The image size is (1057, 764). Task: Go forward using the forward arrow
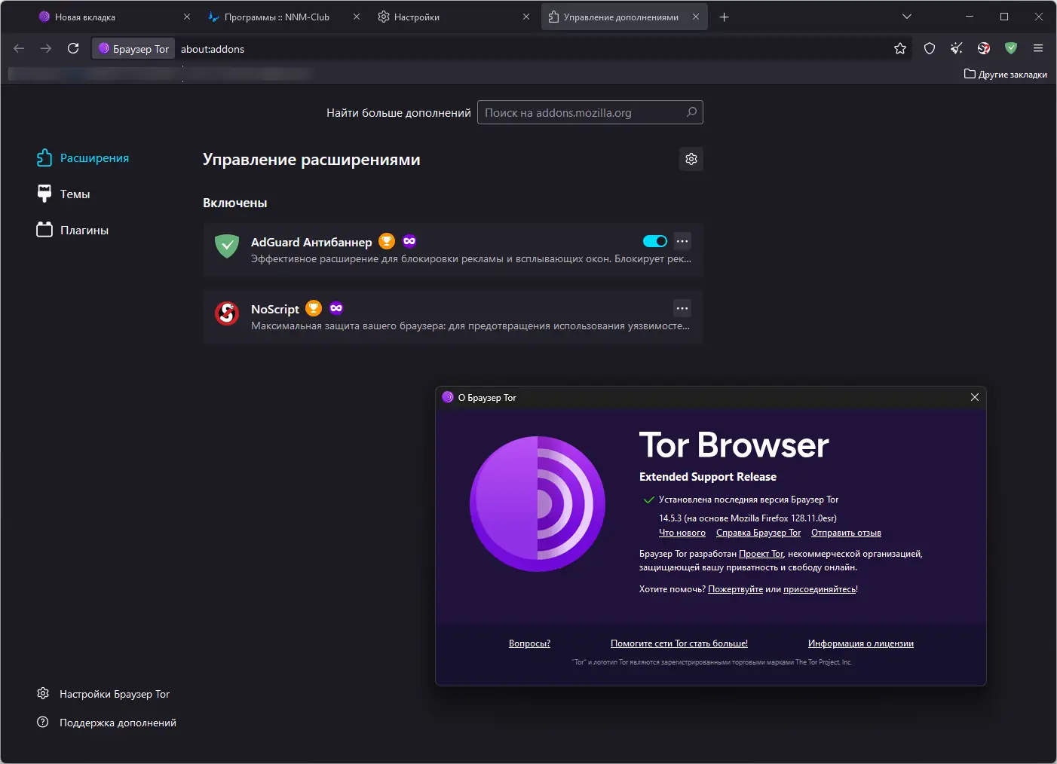click(46, 48)
